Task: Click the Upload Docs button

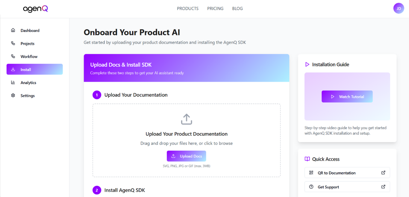Action: pos(186,156)
